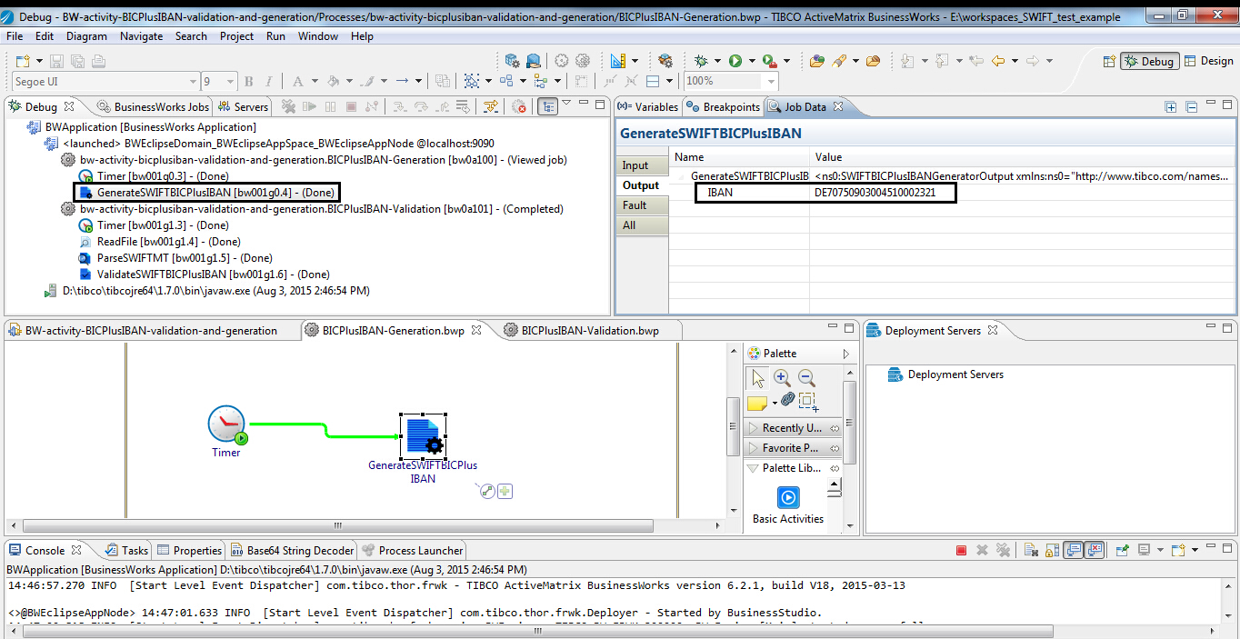Click Expand All icon in Job Data
Viewport: 1240px width, 639px height.
pos(1172,106)
